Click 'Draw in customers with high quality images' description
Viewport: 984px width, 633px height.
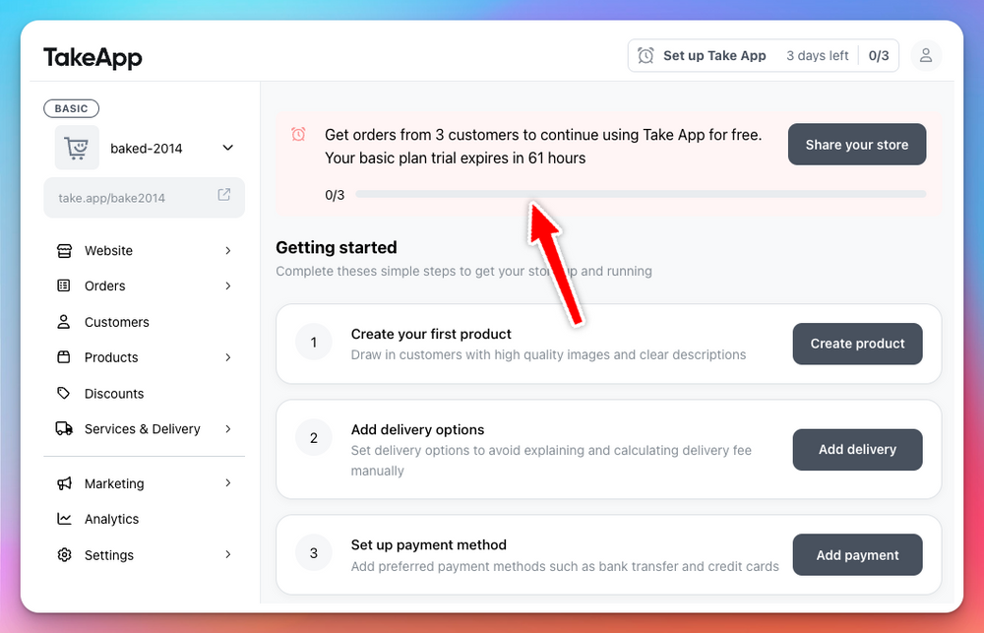[548, 354]
